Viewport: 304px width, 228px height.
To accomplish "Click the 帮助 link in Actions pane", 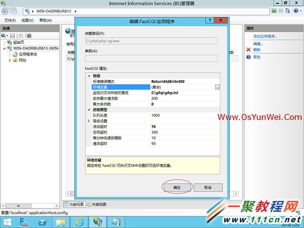I will point(256,57).
